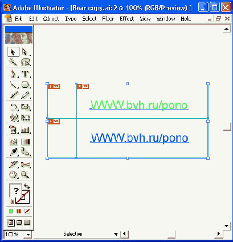The image size is (233, 242).
Task: Set paint to None mode
Action: (27, 211)
